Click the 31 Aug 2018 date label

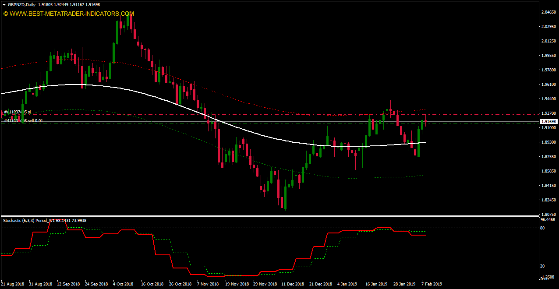tap(42, 284)
